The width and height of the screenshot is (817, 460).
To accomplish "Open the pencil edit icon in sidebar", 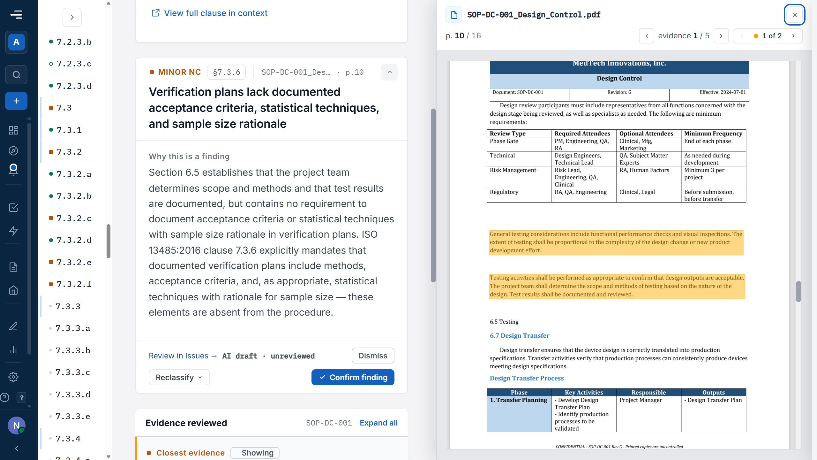I will (x=13, y=326).
